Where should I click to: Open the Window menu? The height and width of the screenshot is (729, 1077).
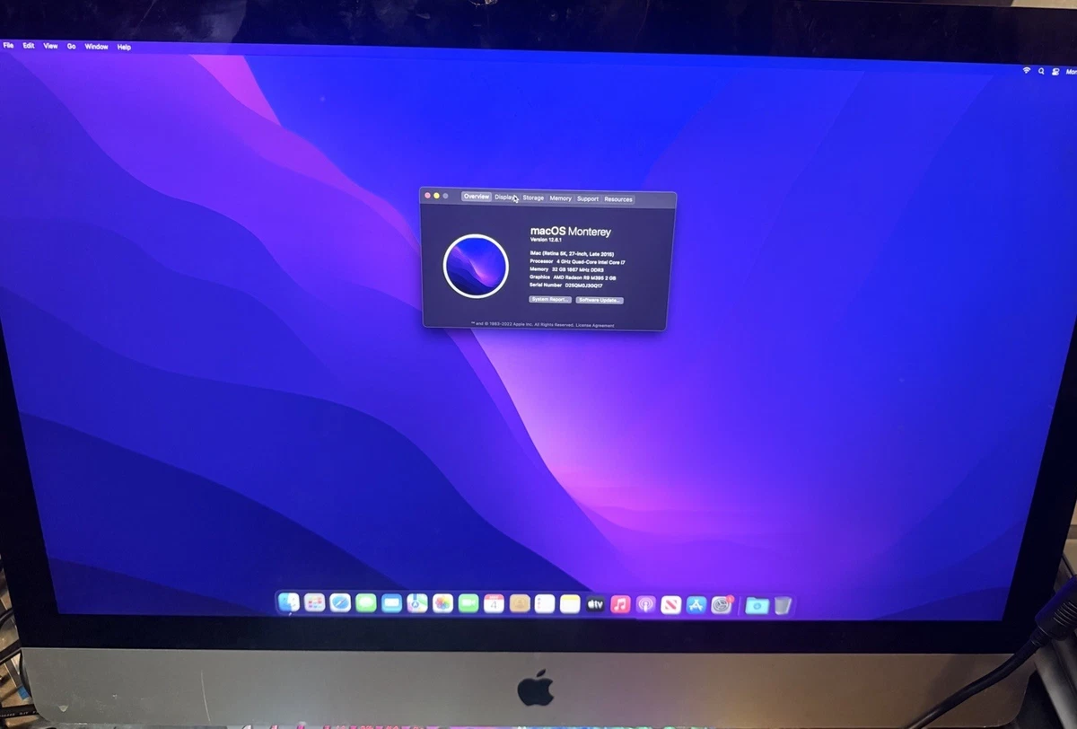click(96, 46)
